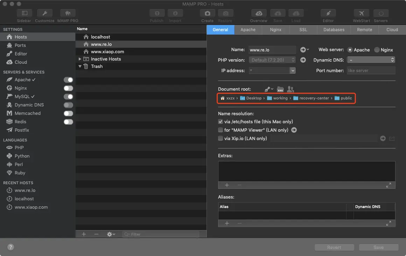The height and width of the screenshot is (256, 406).
Task: Add an alias with plus button
Action: pyautogui.click(x=227, y=223)
